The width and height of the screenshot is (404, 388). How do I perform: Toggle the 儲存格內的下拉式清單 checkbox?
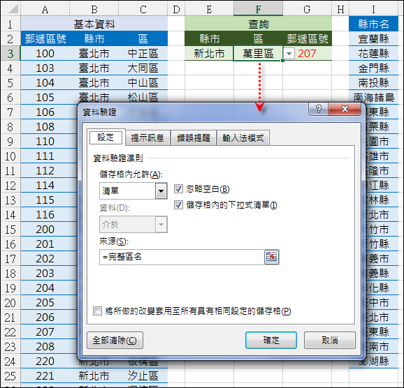[x=178, y=205]
